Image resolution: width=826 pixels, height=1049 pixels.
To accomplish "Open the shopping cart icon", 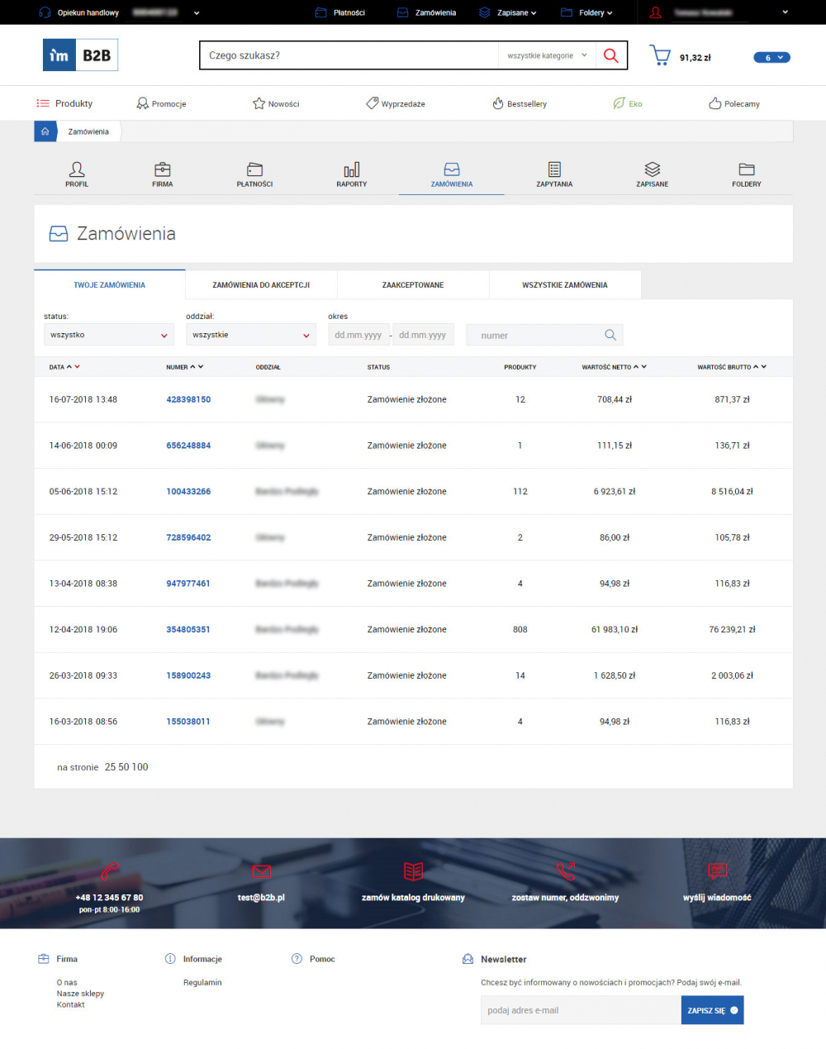I will click(x=659, y=55).
